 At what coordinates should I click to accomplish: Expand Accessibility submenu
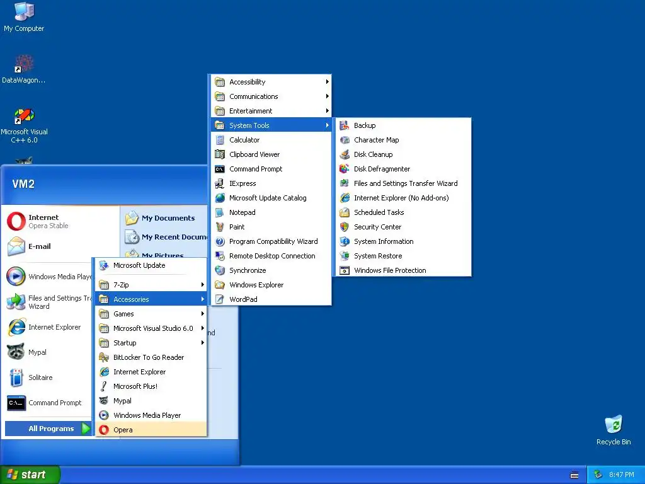click(271, 82)
